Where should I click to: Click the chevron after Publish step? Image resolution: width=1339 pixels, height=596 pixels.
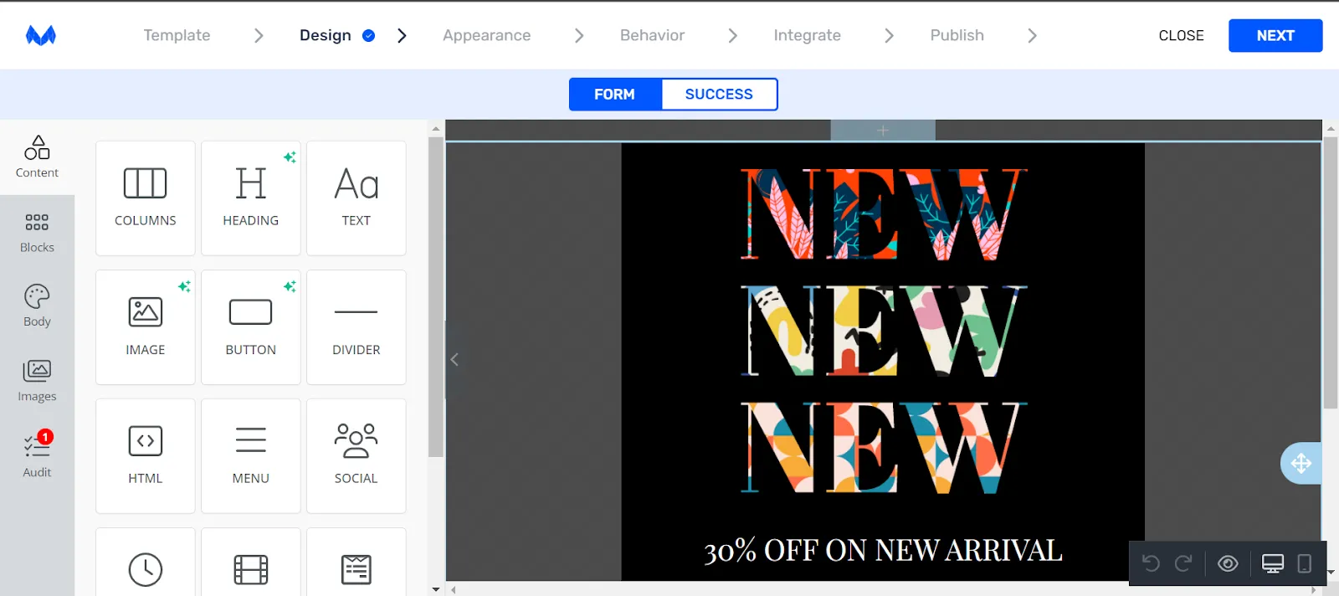click(1032, 35)
